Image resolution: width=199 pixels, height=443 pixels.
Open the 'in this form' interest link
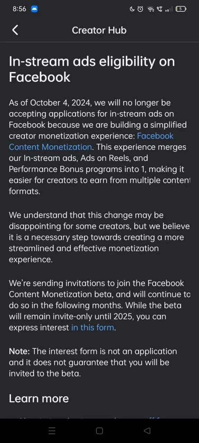pos(93,327)
